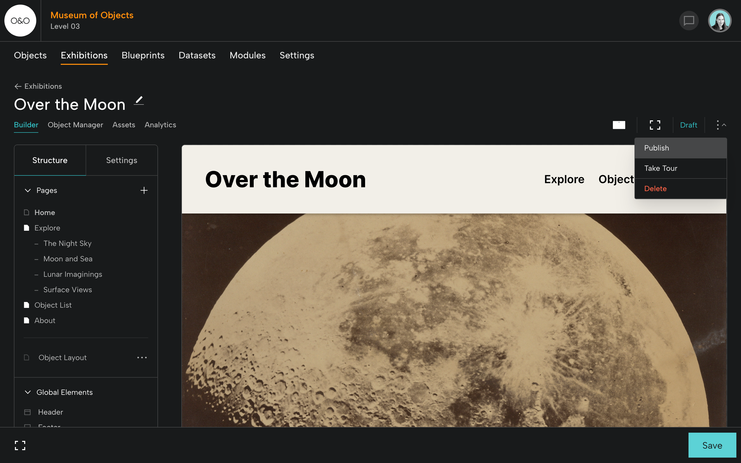
Task: Click the Draft status label
Action: click(689, 125)
